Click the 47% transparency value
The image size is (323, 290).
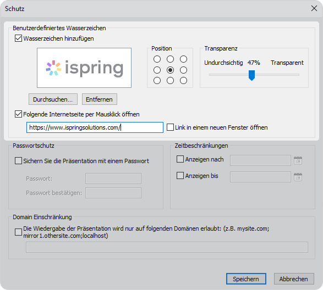pos(254,63)
